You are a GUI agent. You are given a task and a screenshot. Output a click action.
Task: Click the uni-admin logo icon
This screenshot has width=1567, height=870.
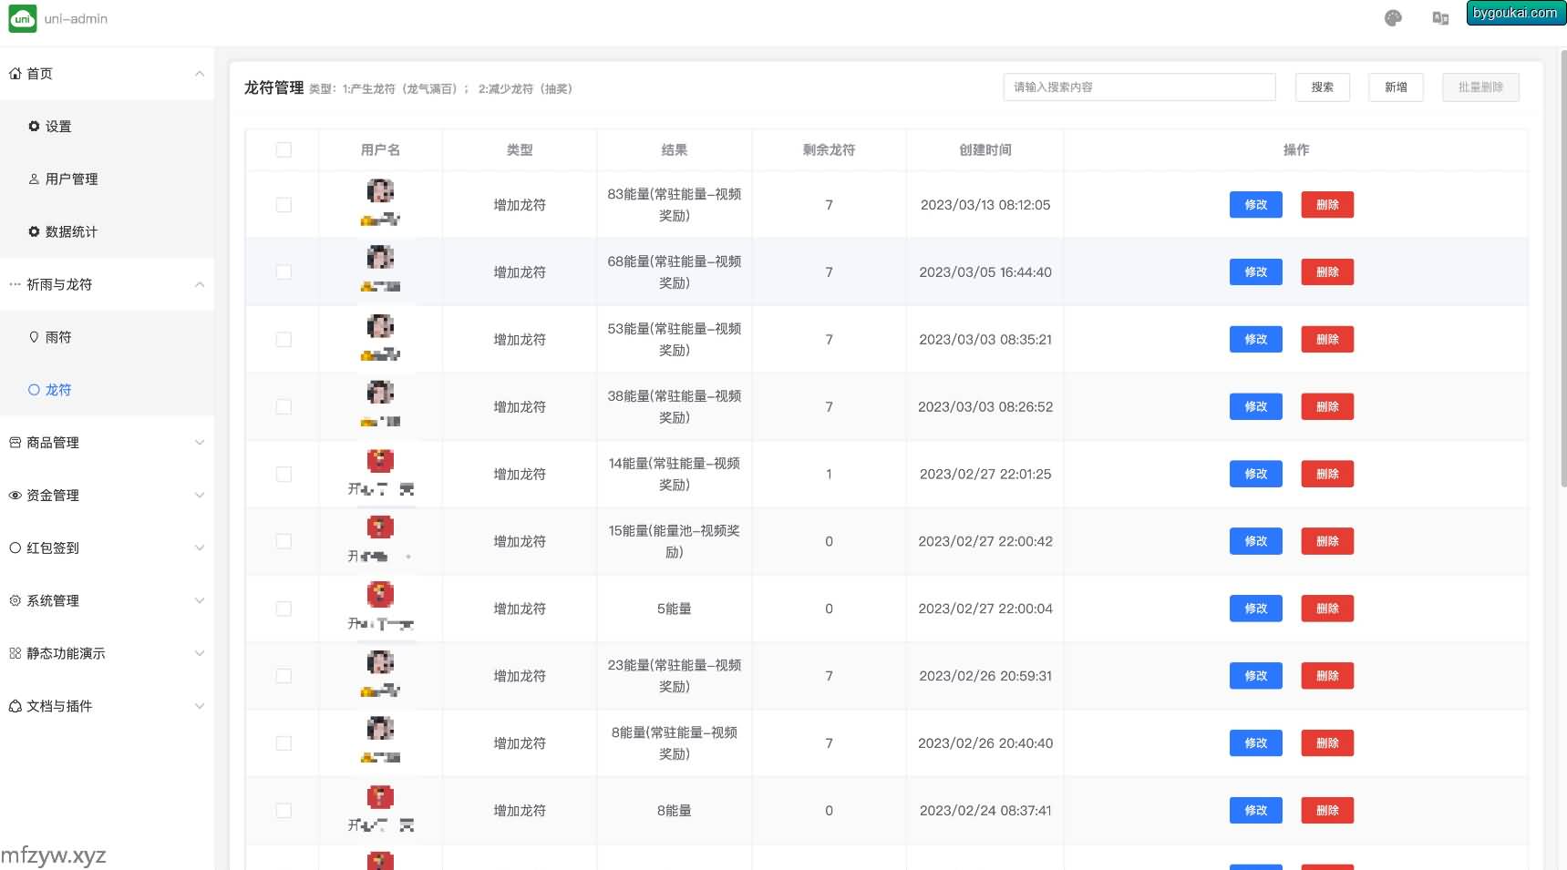22,18
